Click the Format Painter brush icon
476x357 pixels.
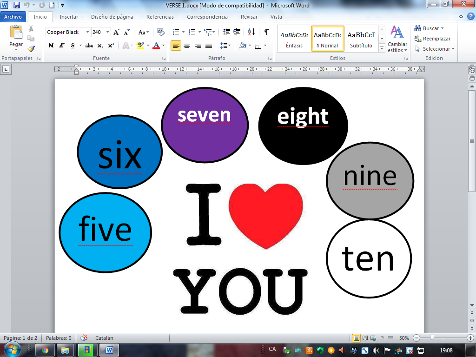[x=31, y=48]
